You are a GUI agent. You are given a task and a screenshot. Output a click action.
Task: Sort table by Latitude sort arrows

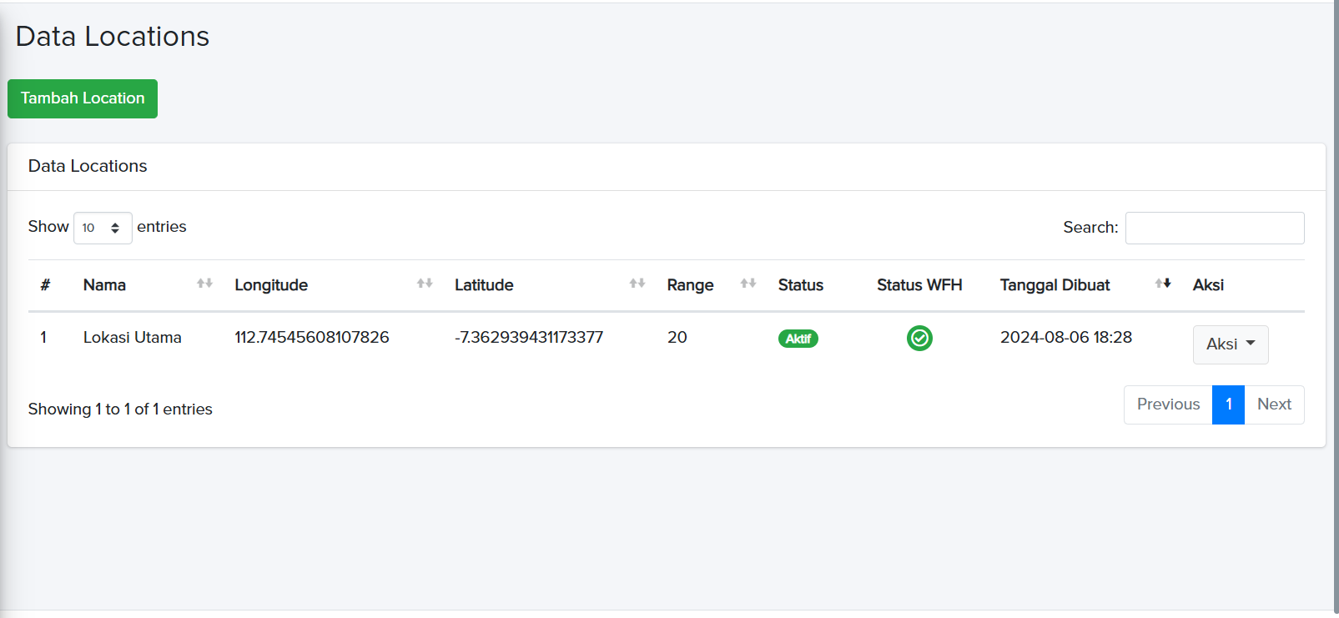click(x=637, y=284)
